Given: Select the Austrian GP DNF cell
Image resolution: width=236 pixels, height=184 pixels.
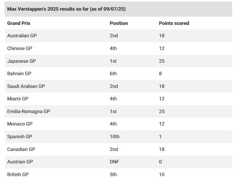Looking at the screenshot, I should point(115,162).
